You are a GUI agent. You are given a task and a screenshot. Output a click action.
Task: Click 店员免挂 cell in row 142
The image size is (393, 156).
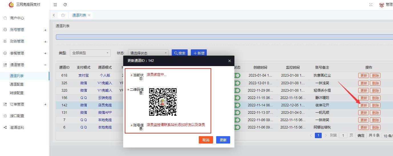tap(105, 105)
